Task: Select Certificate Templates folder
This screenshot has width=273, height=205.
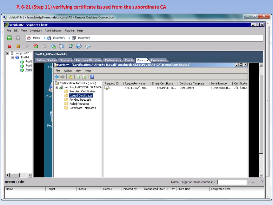Action: coord(83,108)
